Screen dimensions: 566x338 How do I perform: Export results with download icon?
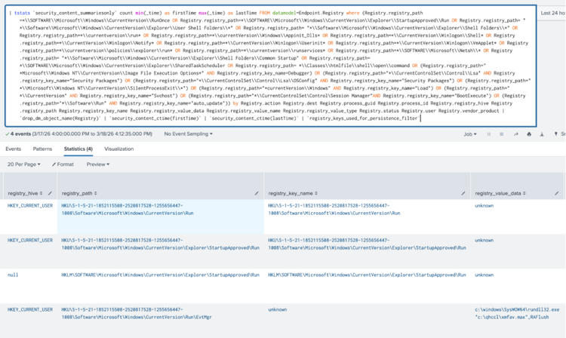click(x=543, y=134)
